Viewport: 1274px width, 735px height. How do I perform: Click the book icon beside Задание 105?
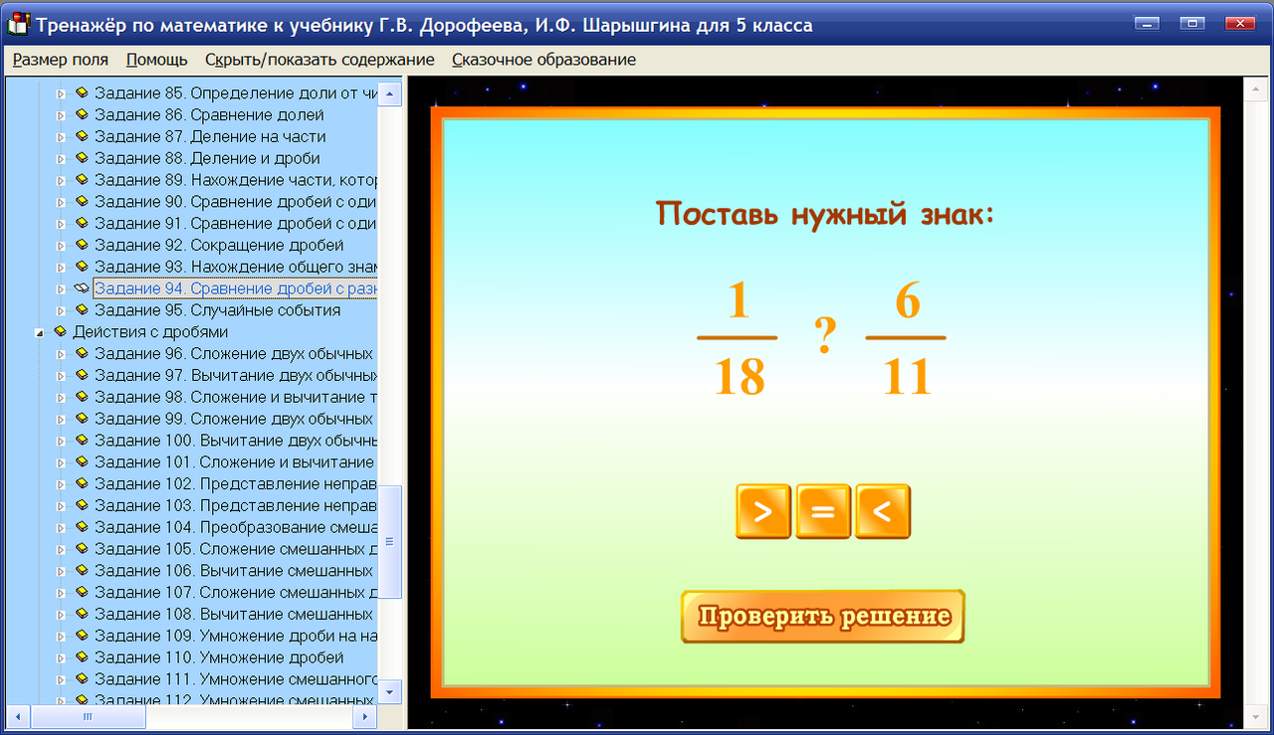[81, 548]
